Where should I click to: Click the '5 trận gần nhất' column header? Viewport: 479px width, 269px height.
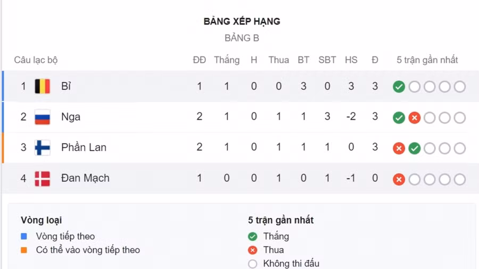pyautogui.click(x=427, y=60)
